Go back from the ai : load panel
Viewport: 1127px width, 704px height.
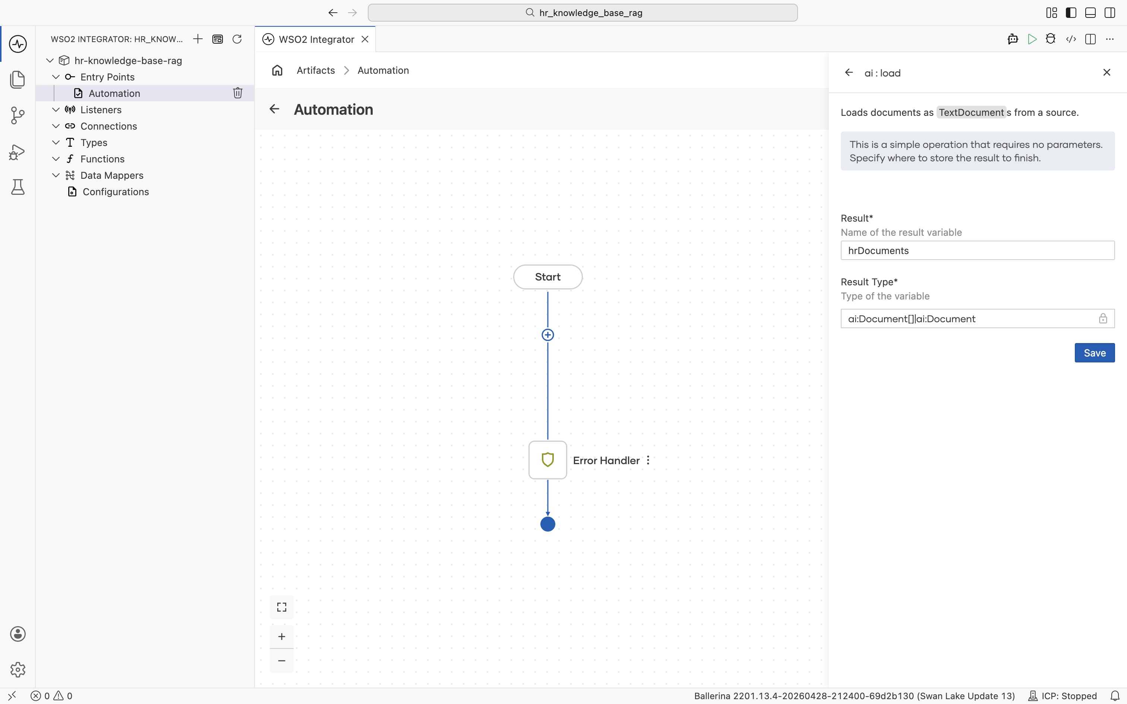coord(849,73)
